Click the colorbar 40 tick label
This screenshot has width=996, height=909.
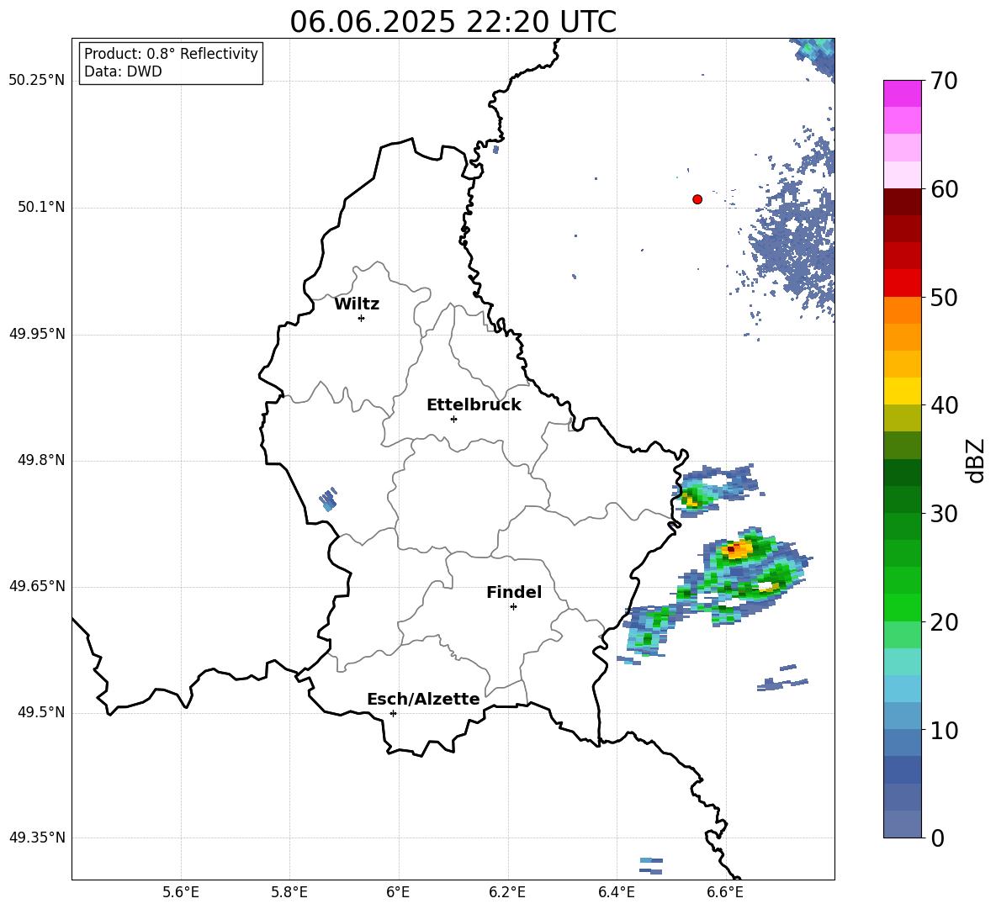[944, 405]
